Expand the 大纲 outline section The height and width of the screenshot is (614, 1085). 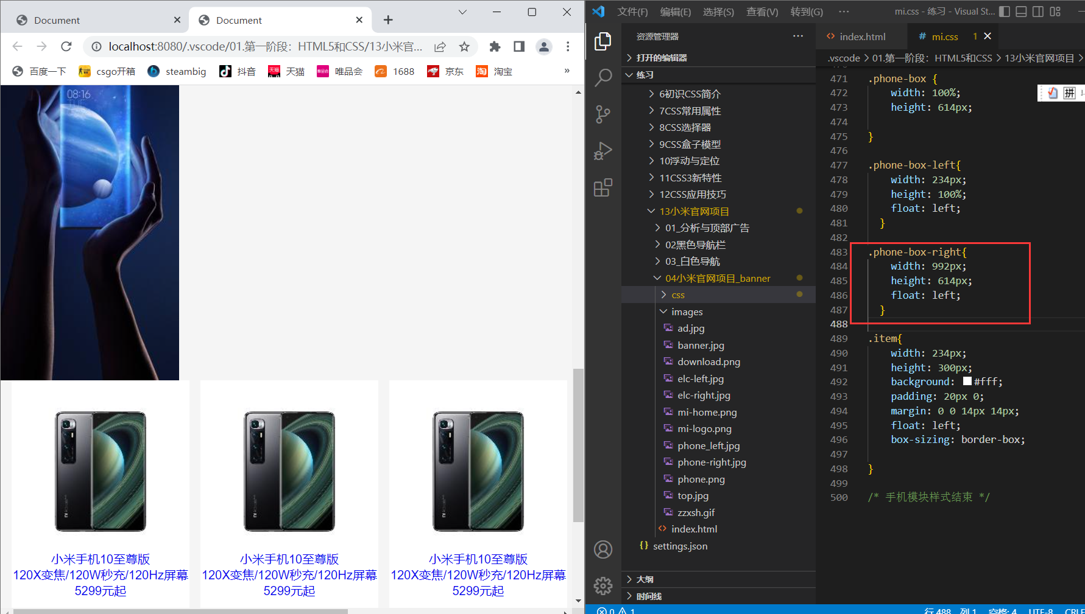719,579
